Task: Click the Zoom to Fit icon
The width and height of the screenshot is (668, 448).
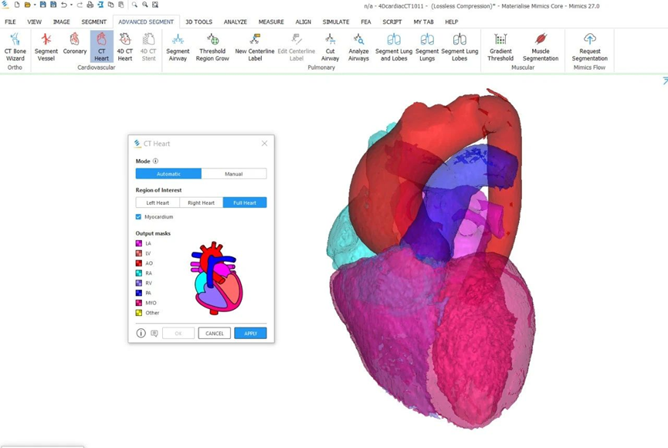Action: (155, 5)
